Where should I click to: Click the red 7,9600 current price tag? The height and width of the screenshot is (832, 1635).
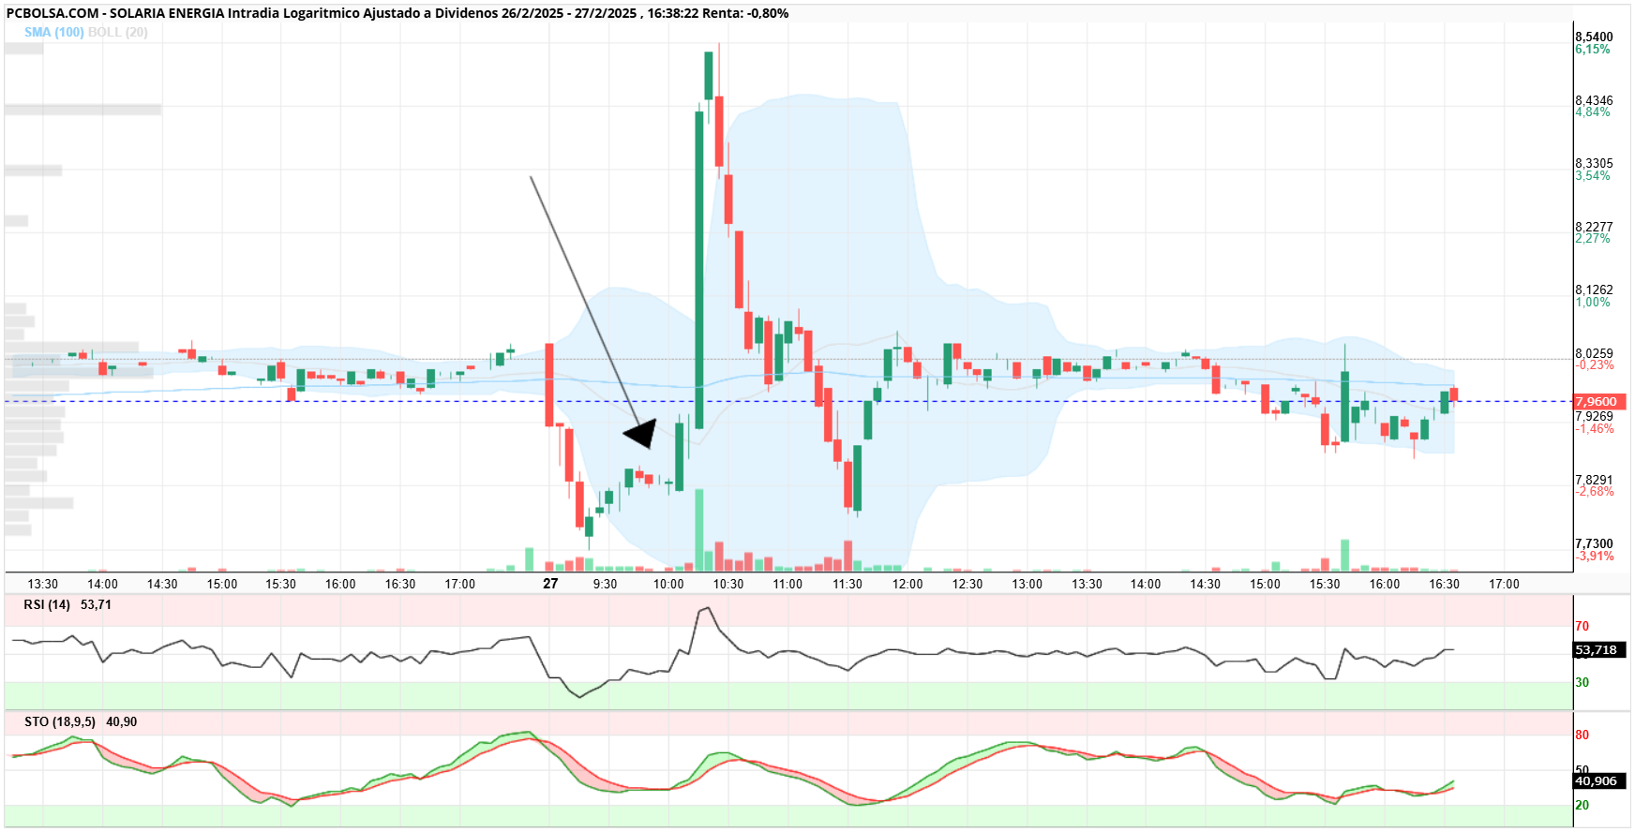[x=1598, y=401]
